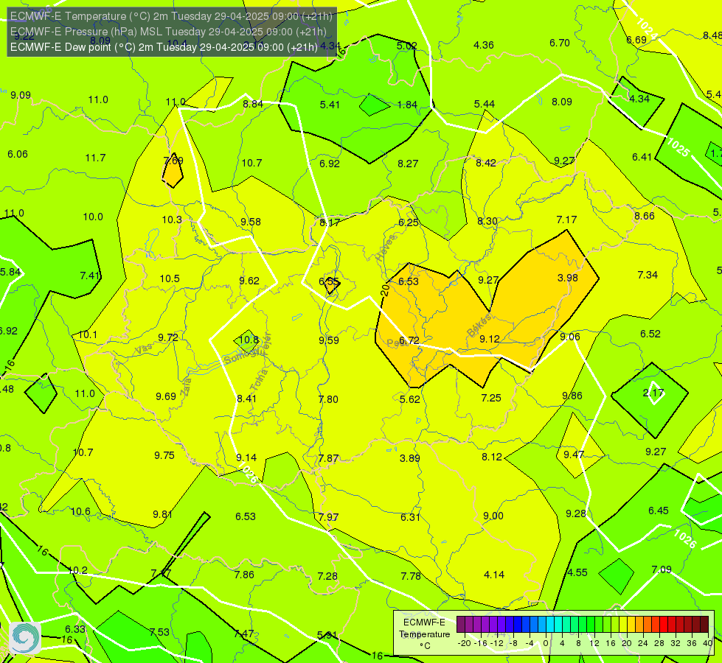Click the cyan 0 degree legend swatch

(549, 625)
